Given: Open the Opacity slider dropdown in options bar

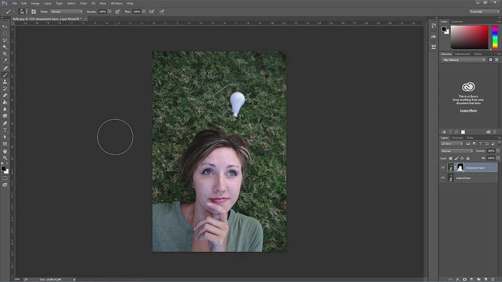Looking at the screenshot, I should pyautogui.click(x=110, y=11).
